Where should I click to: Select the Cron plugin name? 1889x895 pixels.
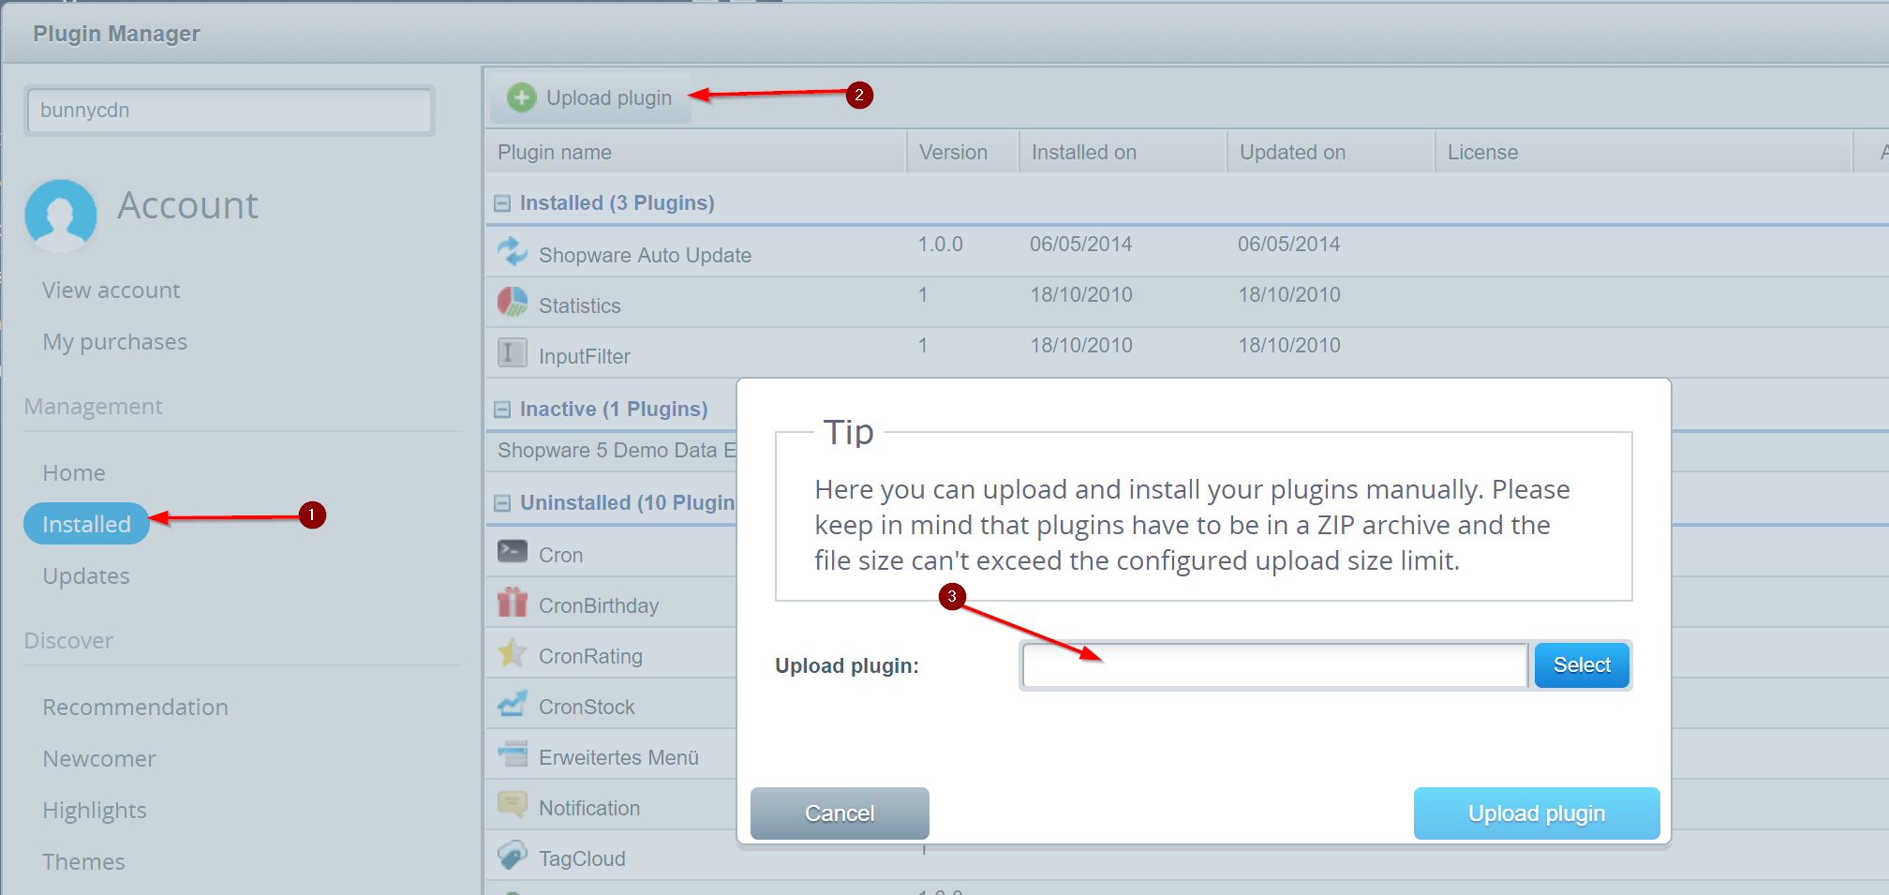tap(560, 555)
